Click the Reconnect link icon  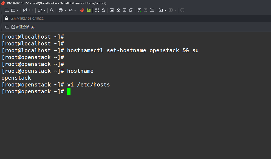click(31, 10)
